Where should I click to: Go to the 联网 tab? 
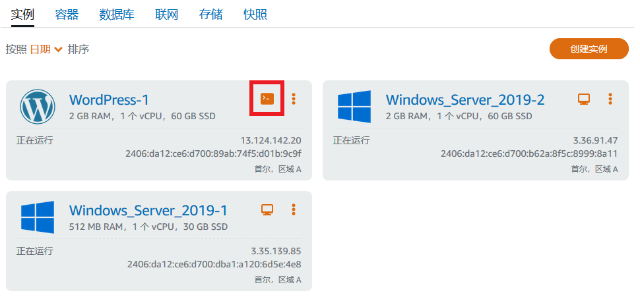pyautogui.click(x=167, y=14)
